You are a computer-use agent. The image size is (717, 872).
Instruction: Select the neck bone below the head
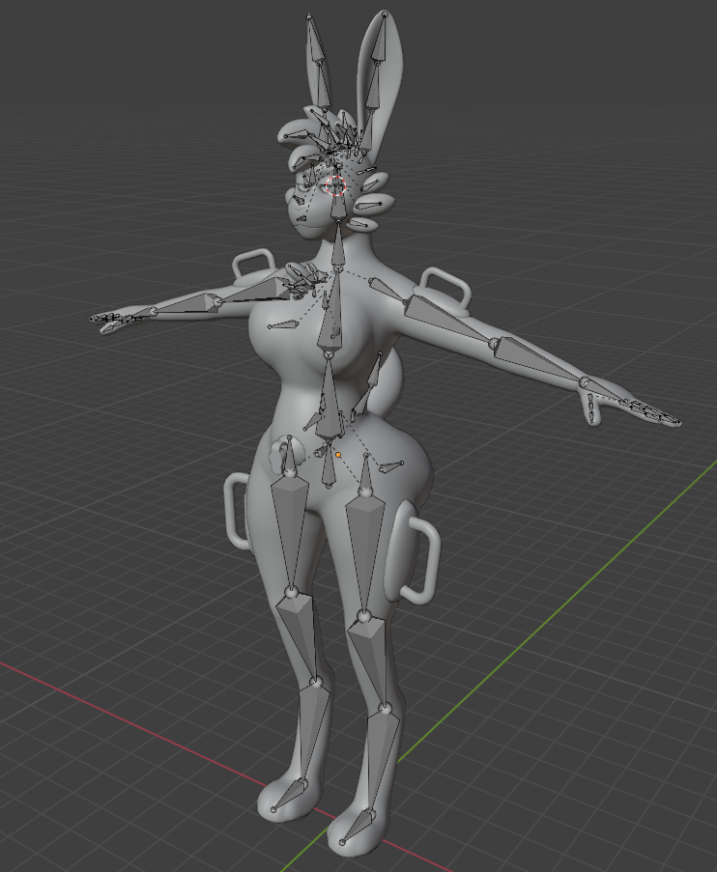click(338, 244)
